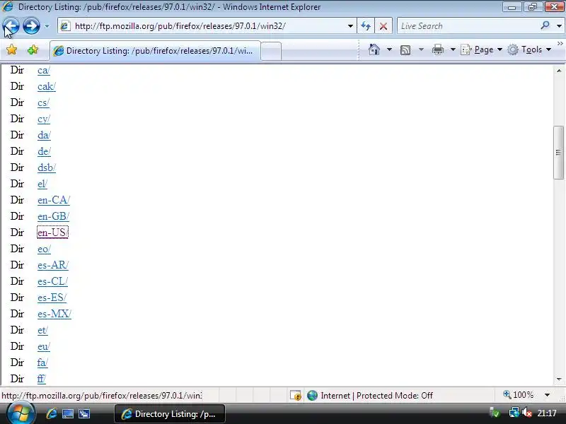Launch Internet Explorer from Quick Launch
Screen dimensions: 566x424
tap(51, 413)
